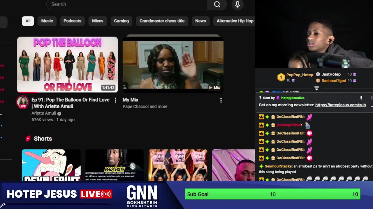The height and width of the screenshot is (209, 373).
Task: Select the Podcasts filter chip
Action: (x=72, y=21)
